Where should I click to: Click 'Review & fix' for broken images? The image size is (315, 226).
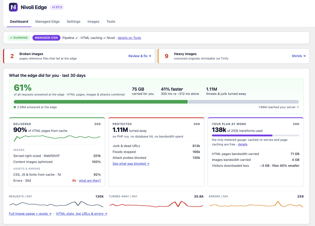(140, 56)
